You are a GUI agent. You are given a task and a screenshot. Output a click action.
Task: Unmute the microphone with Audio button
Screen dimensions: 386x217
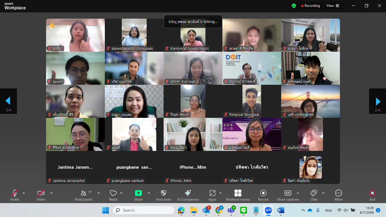[15, 195]
